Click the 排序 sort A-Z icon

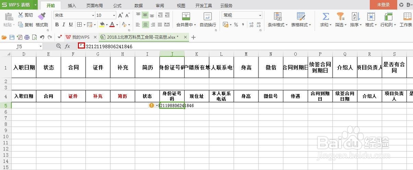tap(356, 16)
